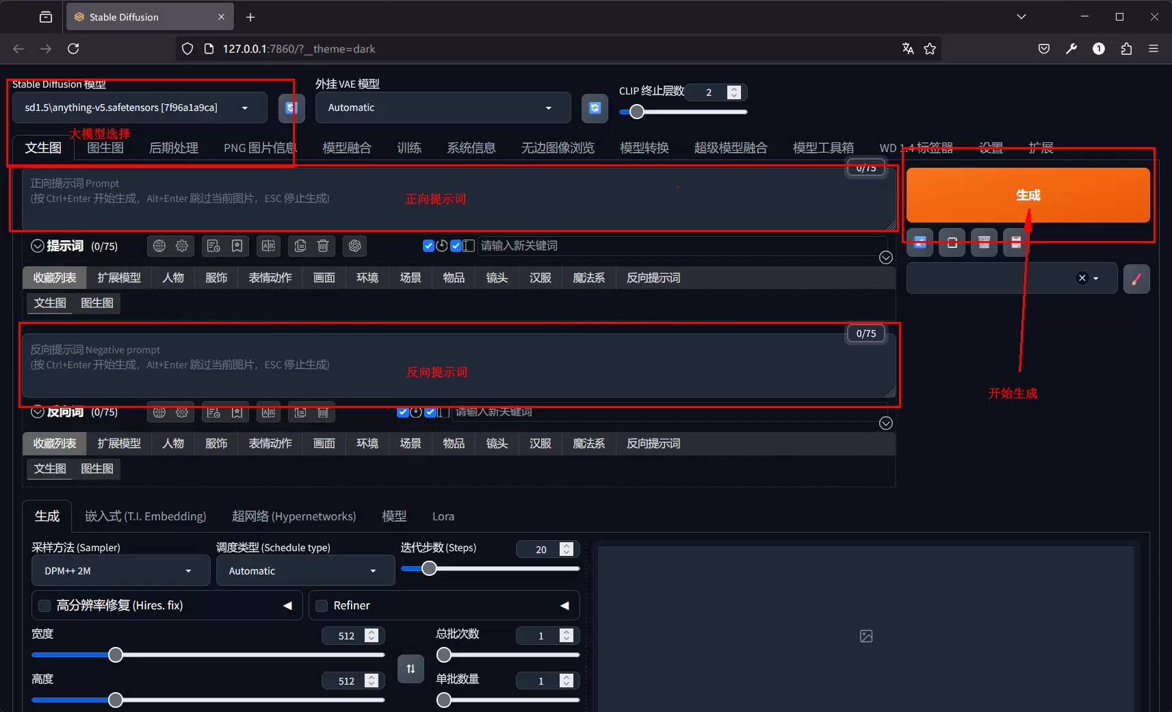Toggle the first checkbox beside 提示词 keyword input
Screen dimensions: 1172x712
(x=428, y=246)
